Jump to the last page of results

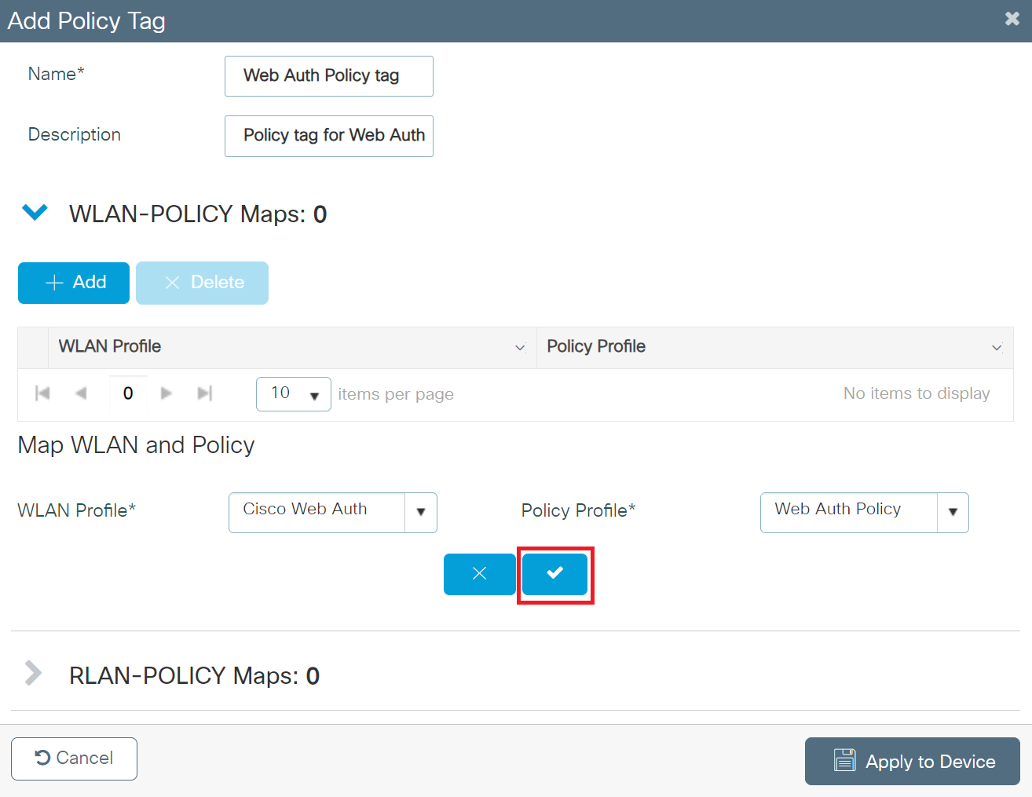pyautogui.click(x=205, y=393)
